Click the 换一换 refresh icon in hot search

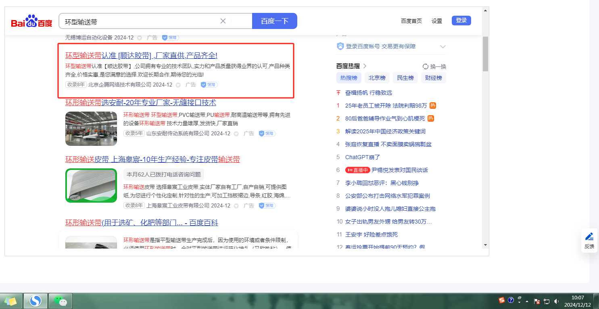tap(425, 66)
